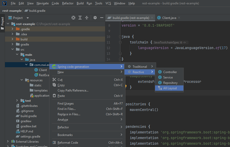Viewport: 230px width, 147px height.
Task: Close the Client.java editor tab
Action: [x=179, y=18]
